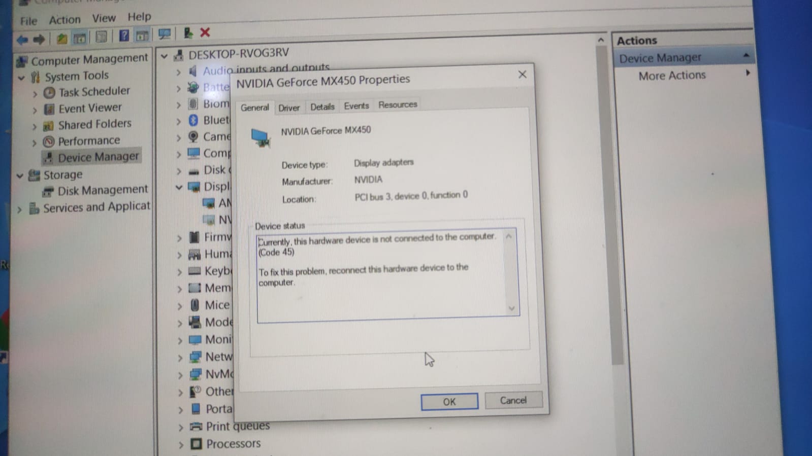Collapse the Display adapters category
This screenshot has height=456, width=812.
(179, 187)
